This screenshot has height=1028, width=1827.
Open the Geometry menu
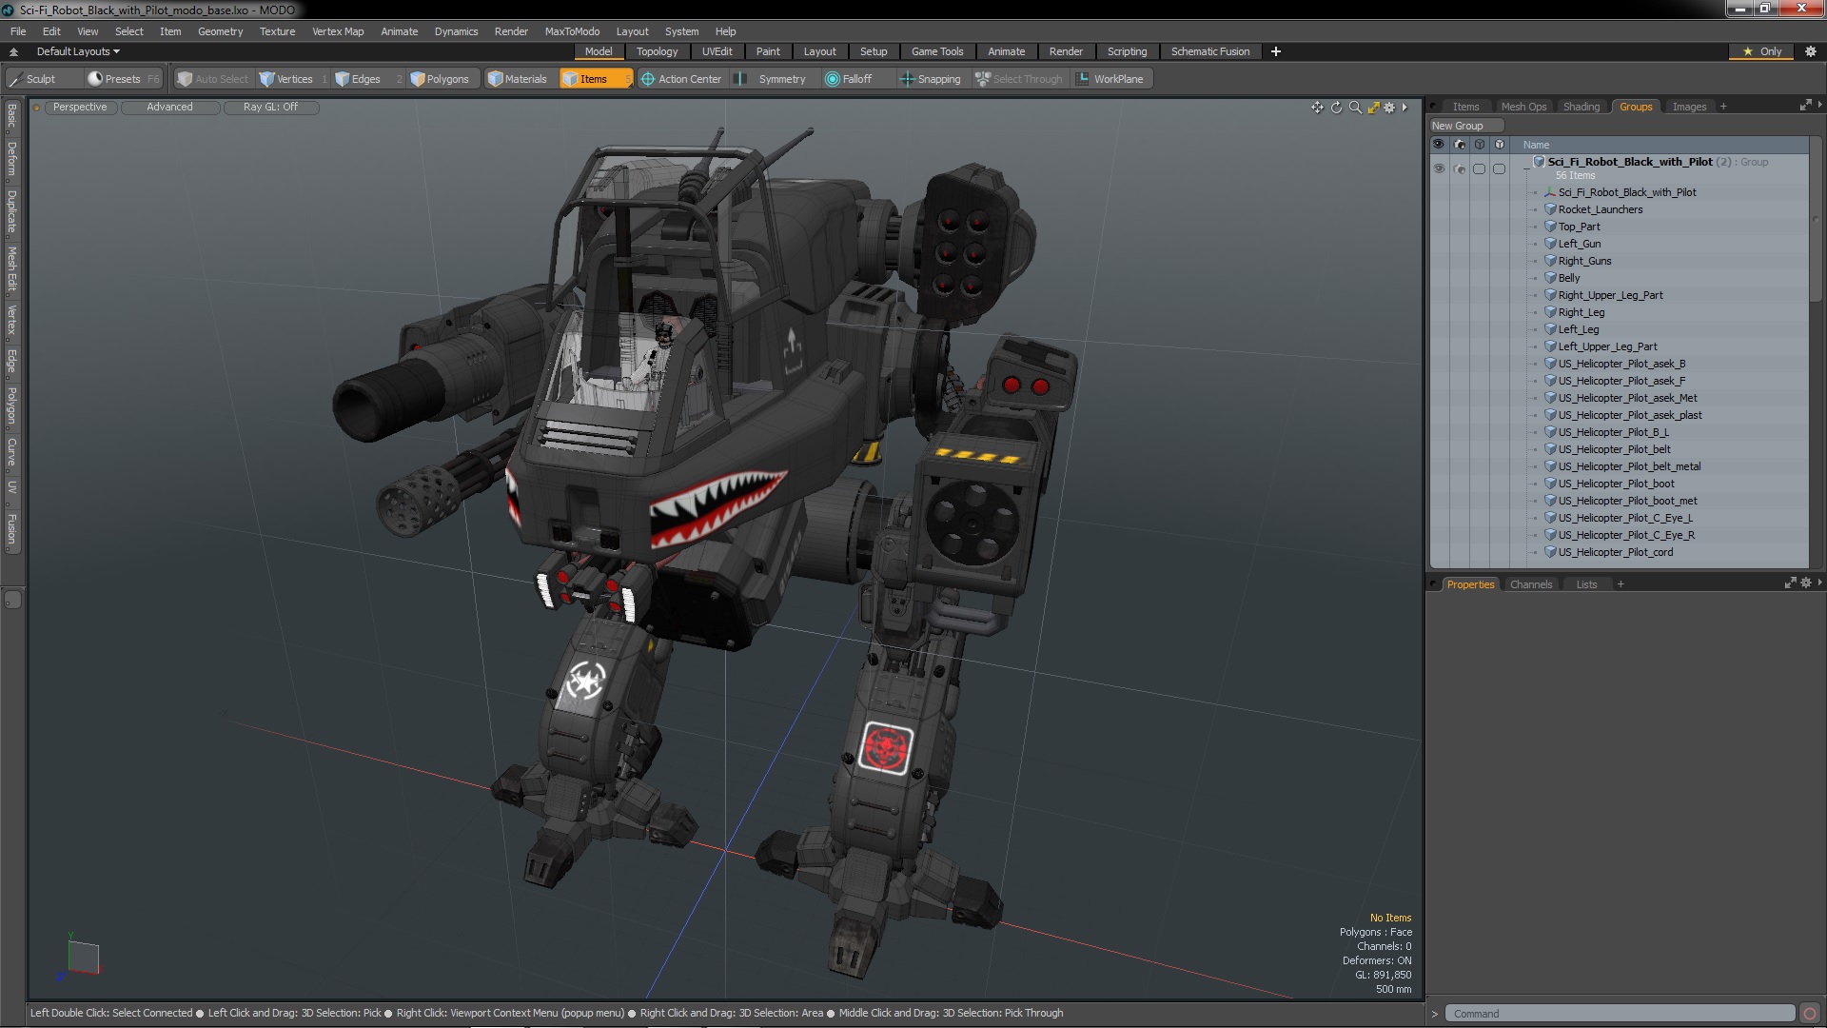point(220,31)
